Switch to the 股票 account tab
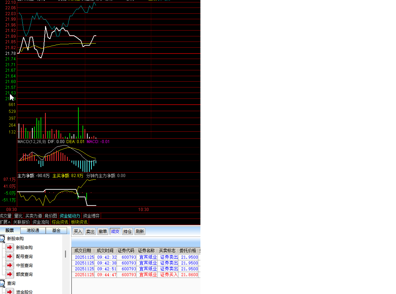The image size is (396, 294). tap(10, 231)
